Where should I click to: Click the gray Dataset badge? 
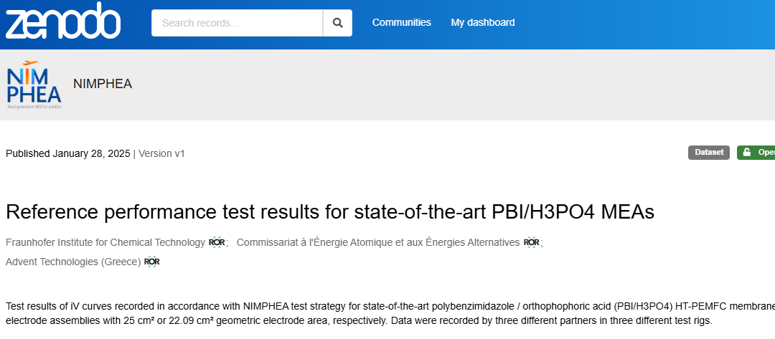(x=708, y=153)
